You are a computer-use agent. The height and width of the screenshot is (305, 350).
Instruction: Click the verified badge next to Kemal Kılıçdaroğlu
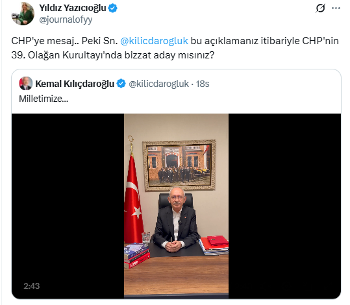tap(121, 84)
